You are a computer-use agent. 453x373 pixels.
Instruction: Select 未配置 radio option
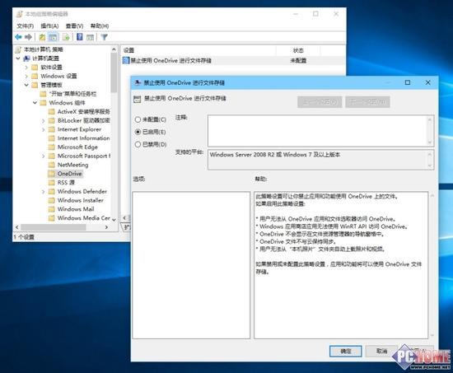coord(138,119)
